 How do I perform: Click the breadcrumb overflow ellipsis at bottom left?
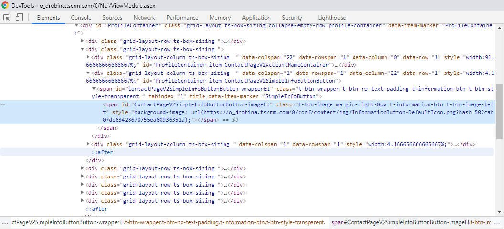[5, 222]
